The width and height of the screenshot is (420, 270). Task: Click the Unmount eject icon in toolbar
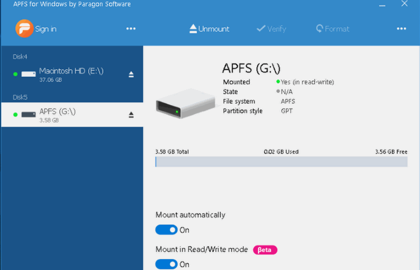(x=193, y=29)
